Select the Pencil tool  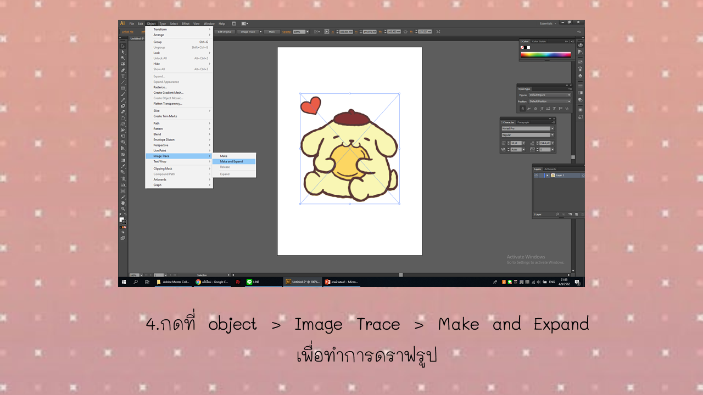pos(123,100)
